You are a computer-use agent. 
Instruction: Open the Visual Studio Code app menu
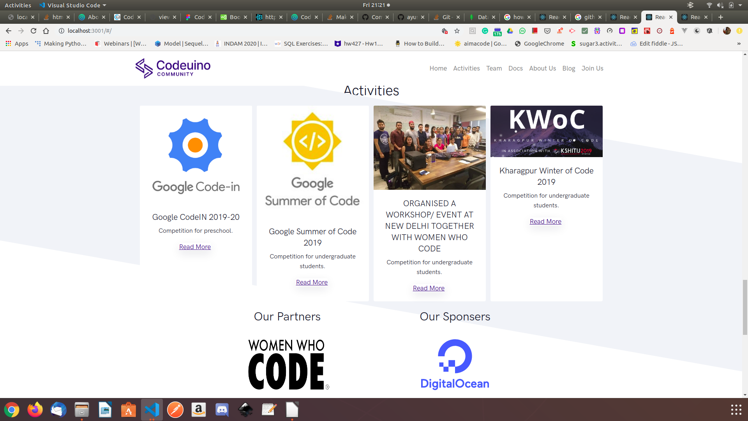pos(73,5)
